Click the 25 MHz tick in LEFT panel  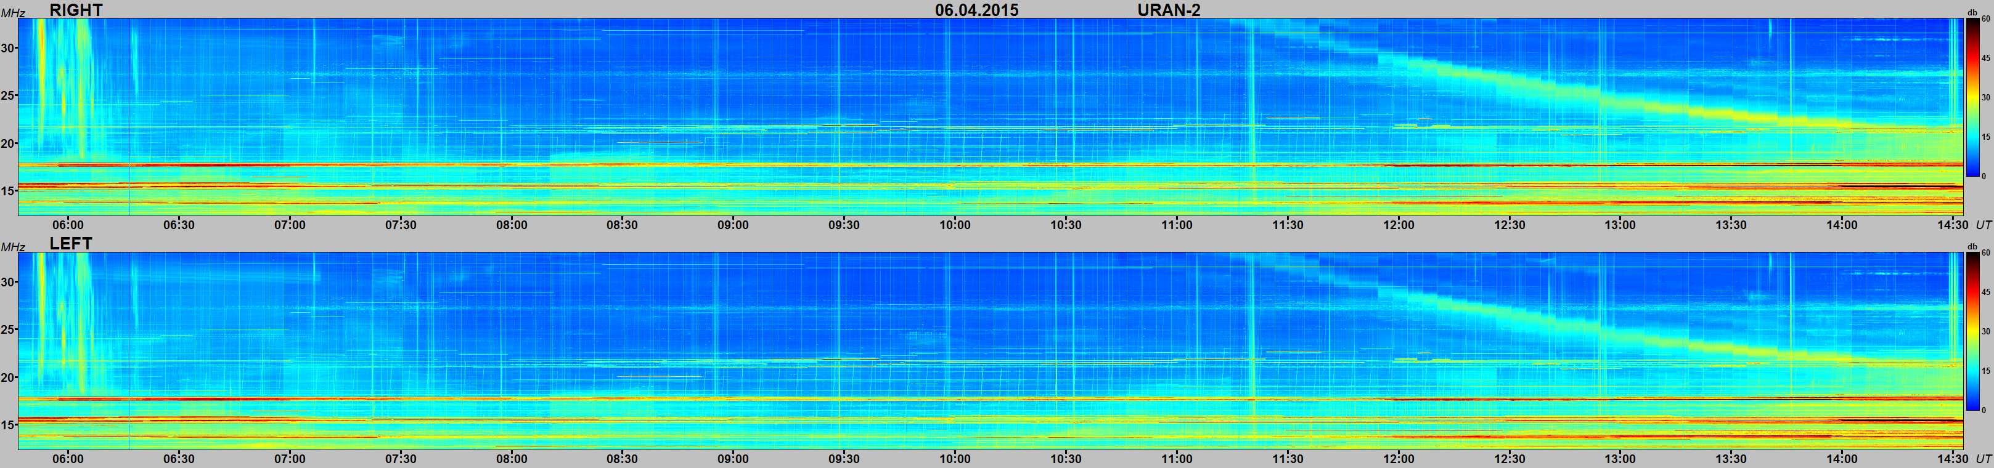[8, 330]
